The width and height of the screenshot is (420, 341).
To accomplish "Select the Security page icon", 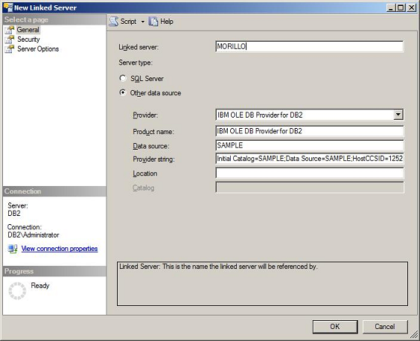I will click(x=10, y=39).
